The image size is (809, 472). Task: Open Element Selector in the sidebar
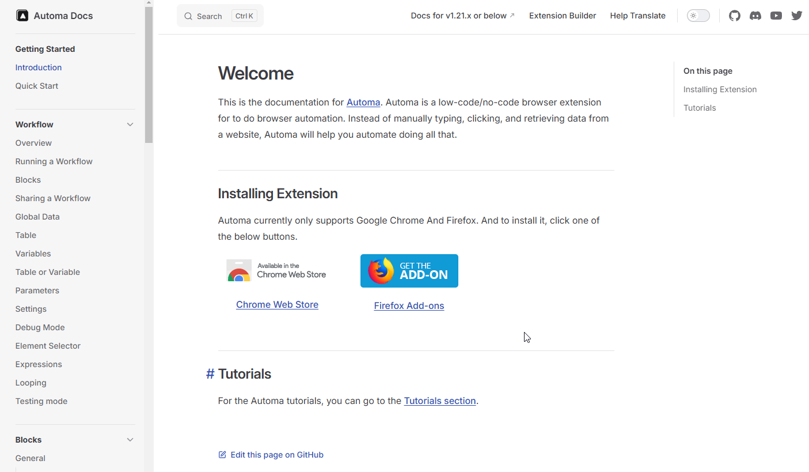point(48,346)
